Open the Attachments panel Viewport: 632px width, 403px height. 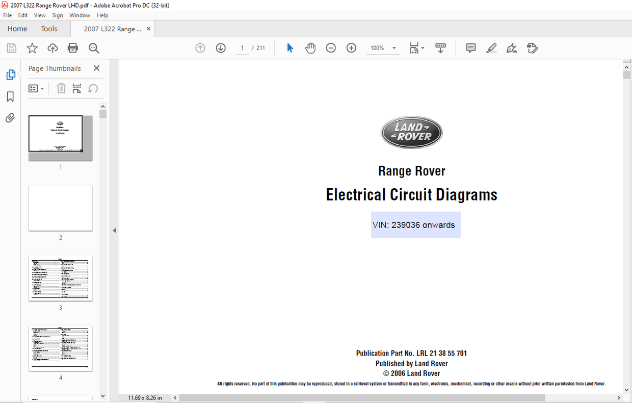click(x=10, y=118)
